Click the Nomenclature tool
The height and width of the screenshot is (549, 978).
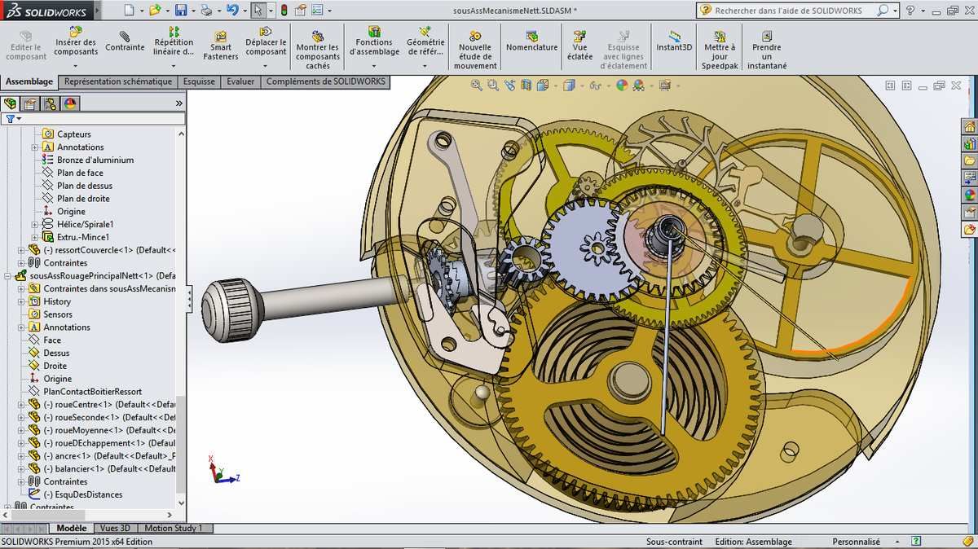point(531,42)
